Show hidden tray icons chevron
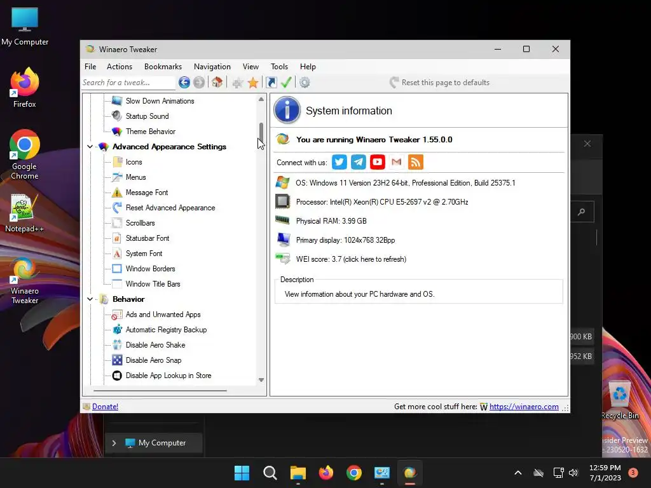The image size is (651, 488). click(x=517, y=473)
